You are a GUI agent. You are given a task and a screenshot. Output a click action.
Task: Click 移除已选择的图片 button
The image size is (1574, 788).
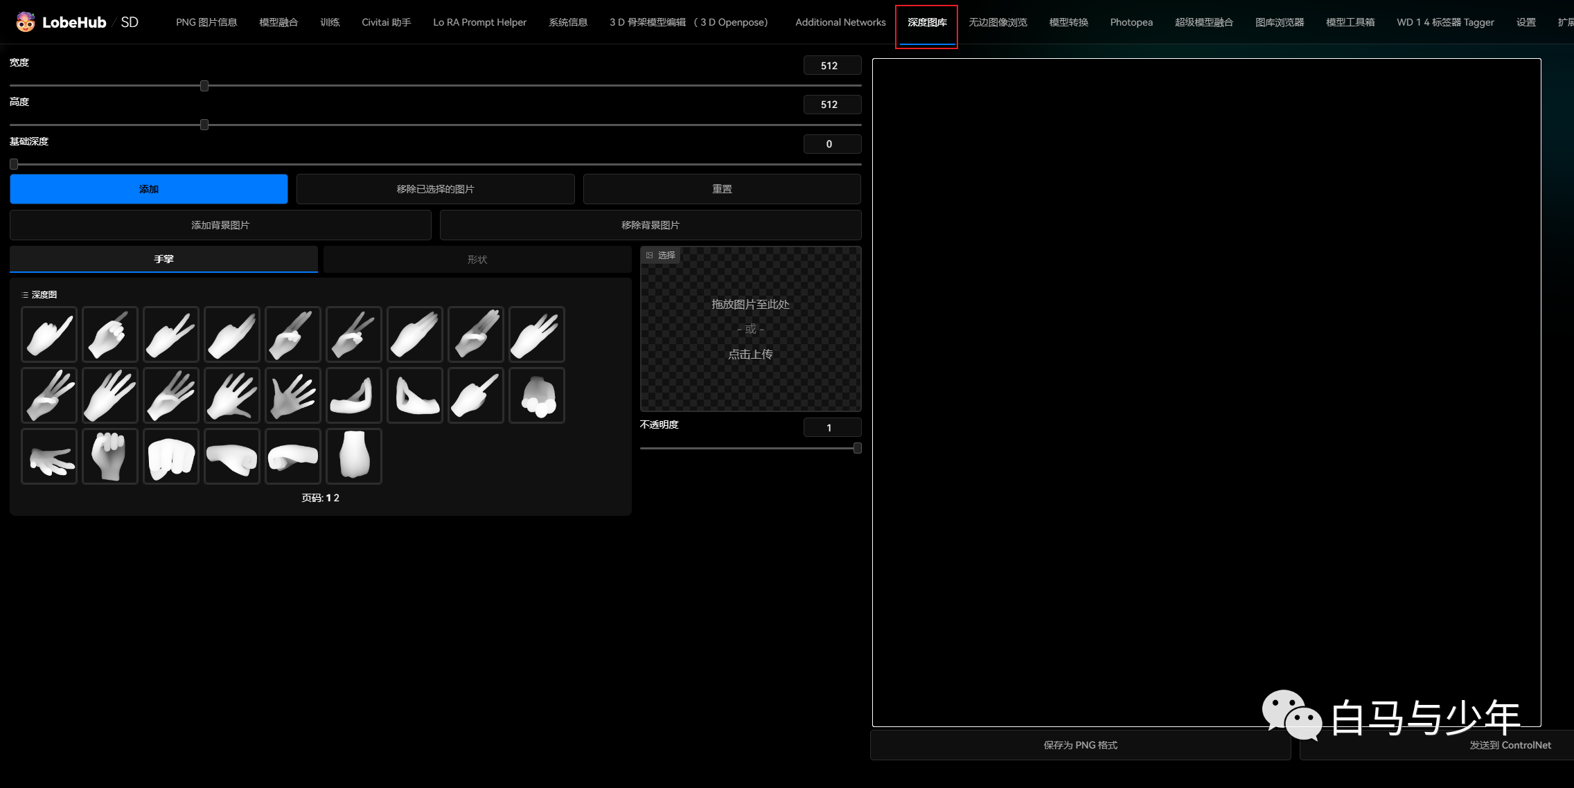(435, 189)
